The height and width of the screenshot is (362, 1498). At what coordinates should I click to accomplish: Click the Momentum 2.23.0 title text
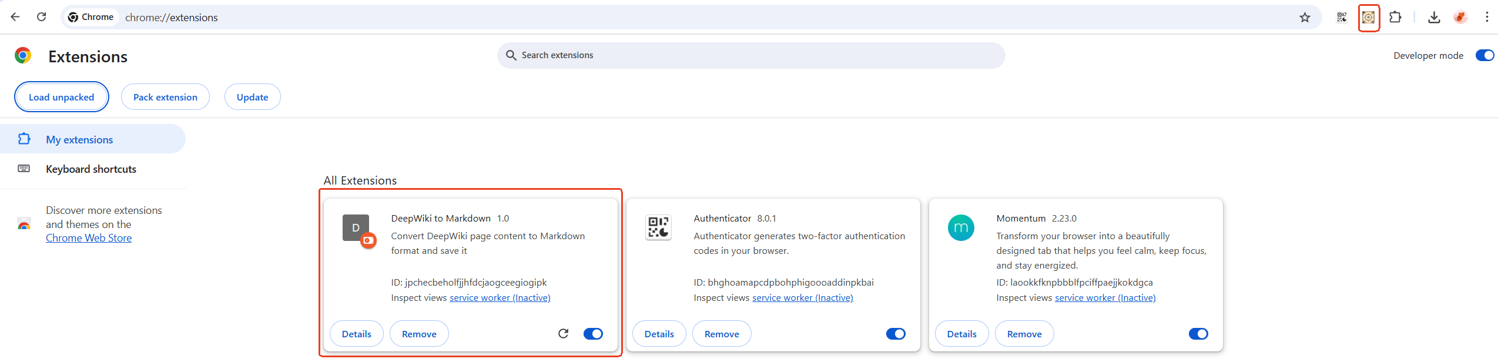[x=1036, y=219]
